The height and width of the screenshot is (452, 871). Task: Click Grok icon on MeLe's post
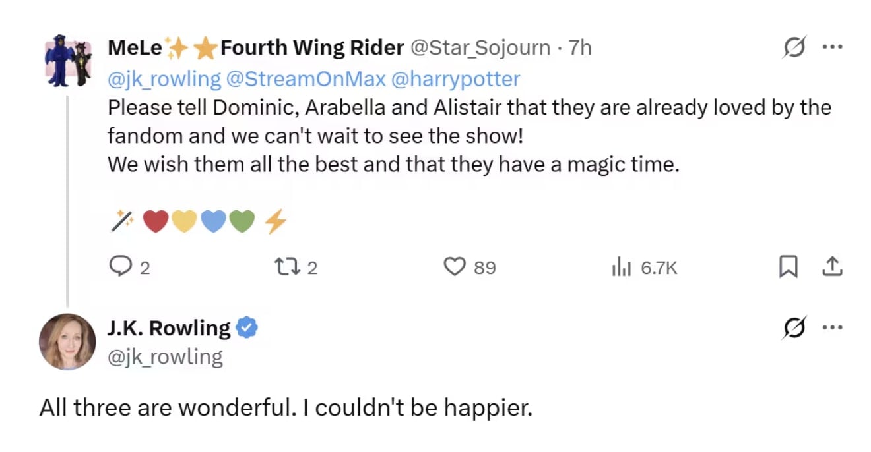click(x=792, y=48)
